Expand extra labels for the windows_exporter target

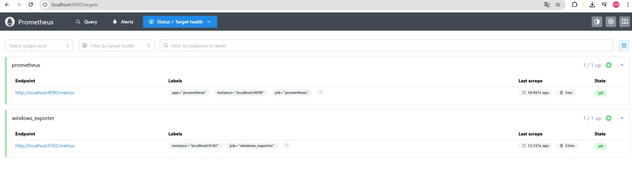pyautogui.click(x=287, y=145)
